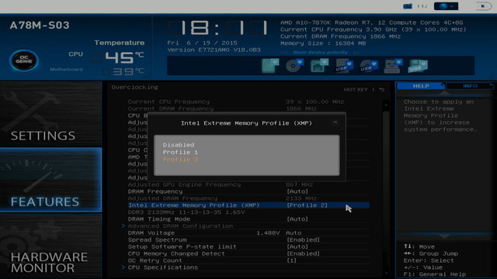
Task: Click the A78M-S03 board name
Action: click(40, 26)
